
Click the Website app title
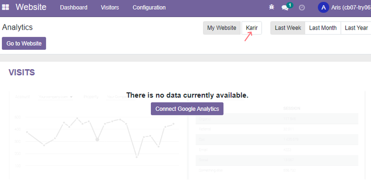point(31,7)
